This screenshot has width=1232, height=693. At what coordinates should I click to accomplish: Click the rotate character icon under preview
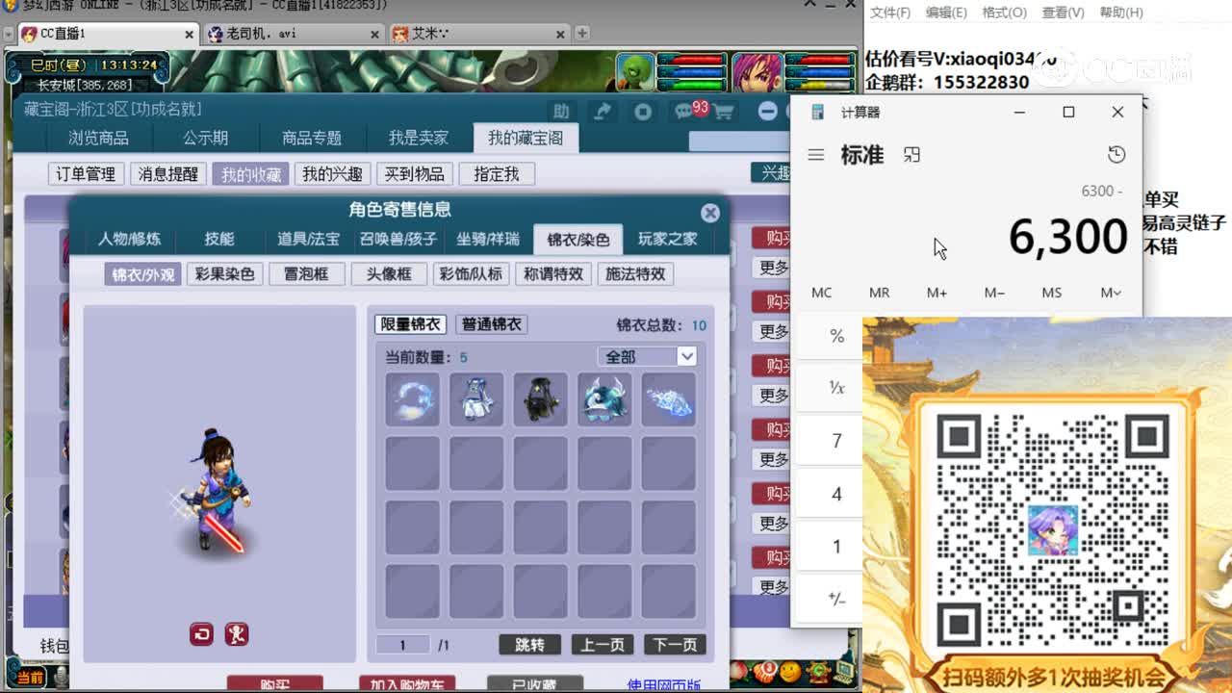(201, 633)
